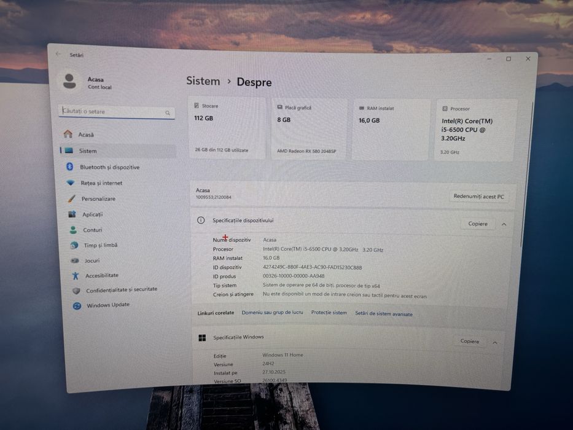
Task: Maximize the Setări window
Action: tap(509, 59)
